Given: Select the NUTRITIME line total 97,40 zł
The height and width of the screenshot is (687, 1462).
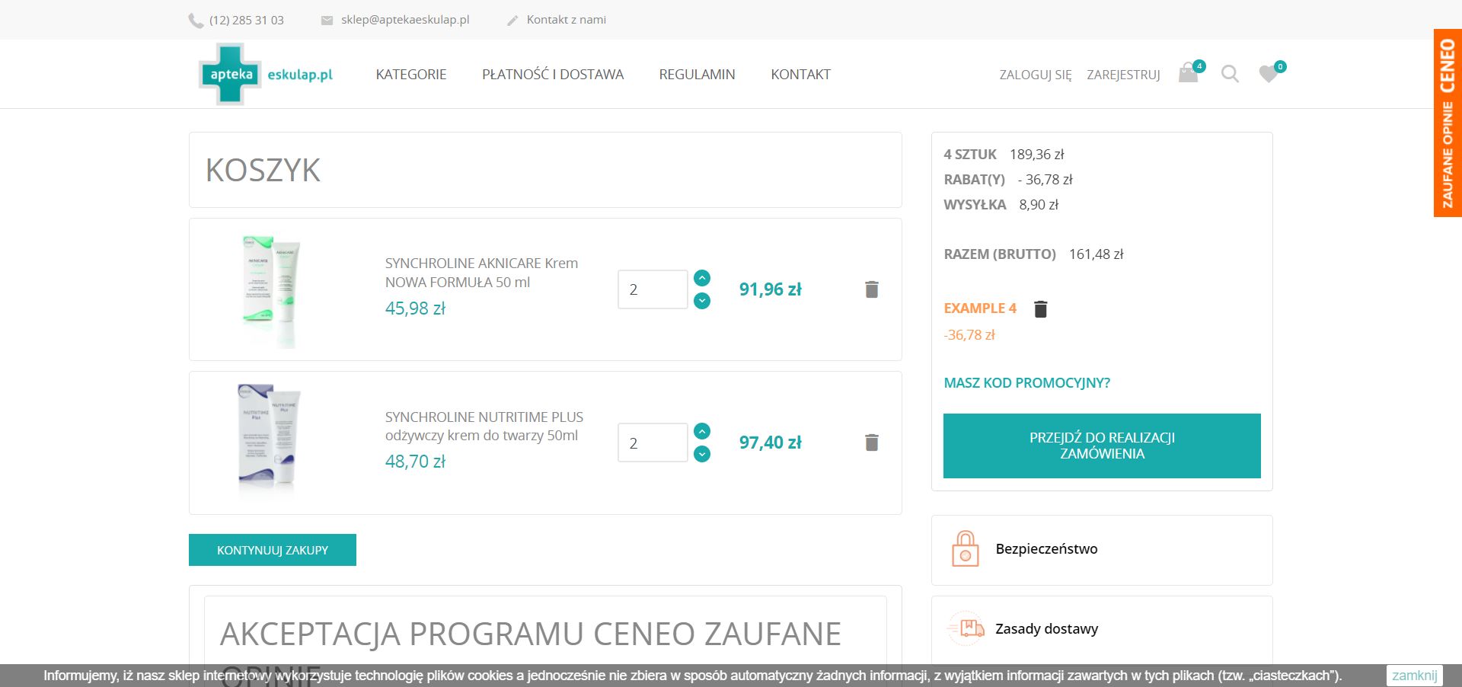Looking at the screenshot, I should [770, 443].
